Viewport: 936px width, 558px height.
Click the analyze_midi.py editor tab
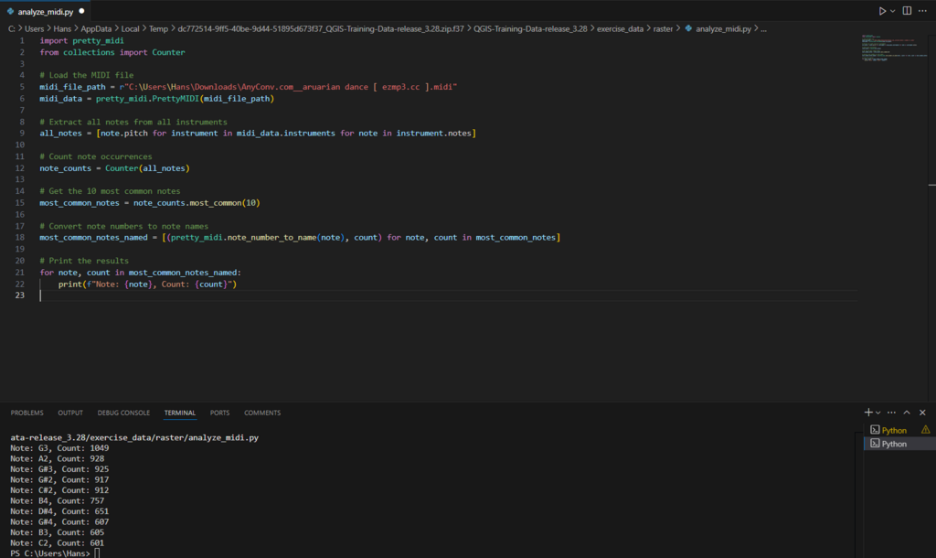click(46, 11)
